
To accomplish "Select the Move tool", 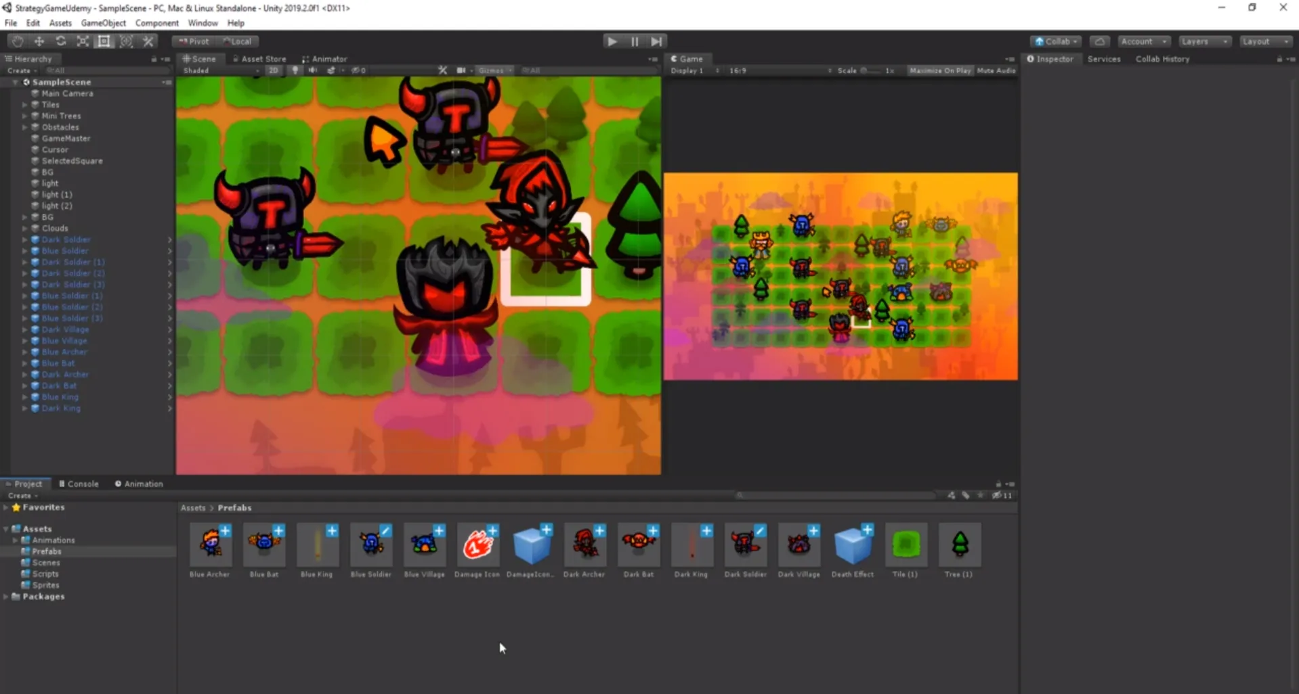I will pyautogui.click(x=39, y=41).
